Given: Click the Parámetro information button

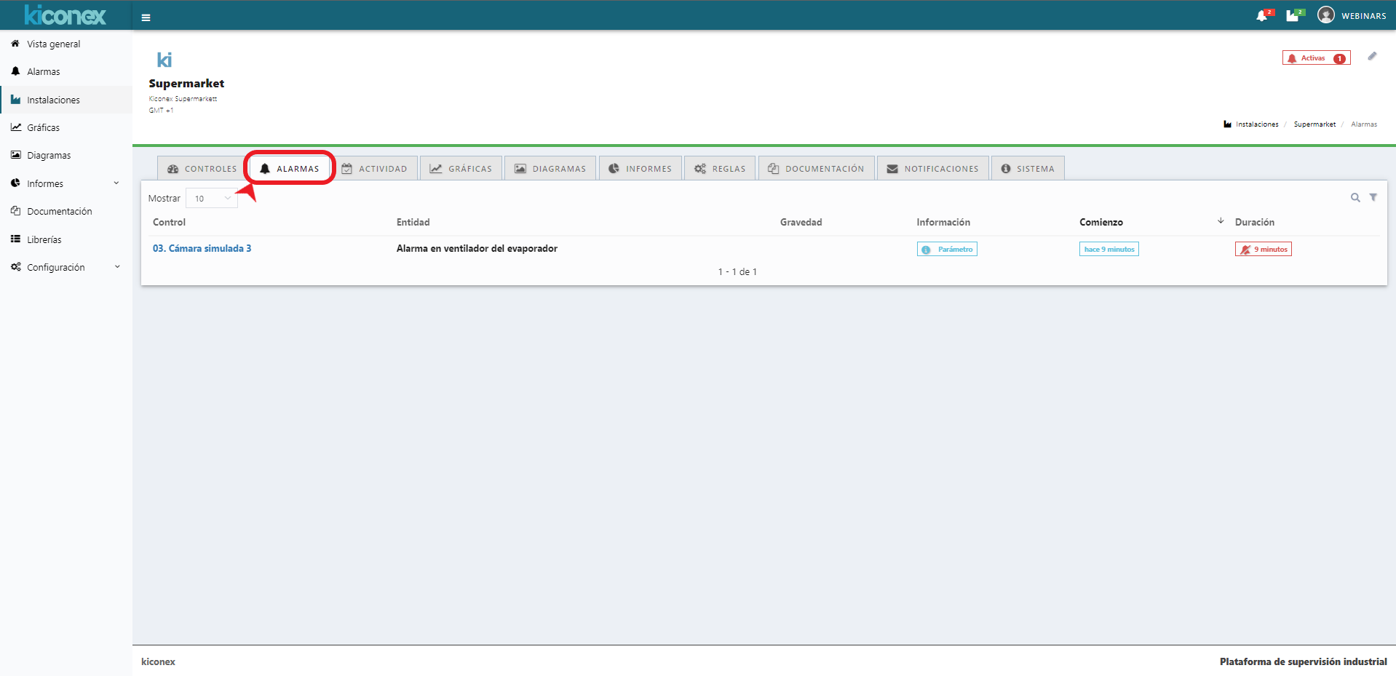Looking at the screenshot, I should click(x=947, y=250).
